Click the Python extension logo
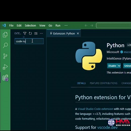This screenshot has width=131, height=131. pyautogui.click(x=89, y=56)
